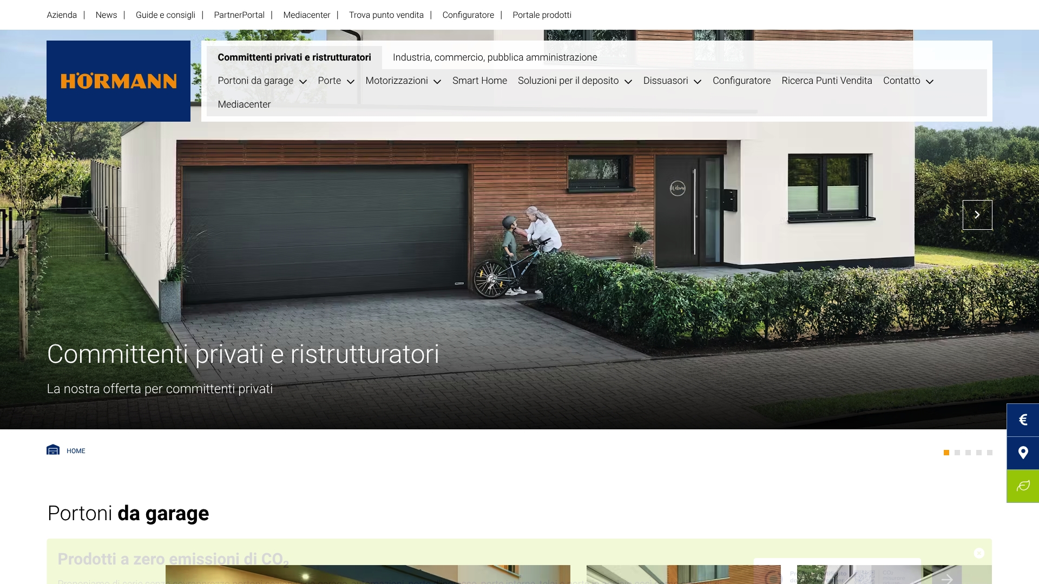Select the green eco leaf sidebar icon
This screenshot has width=1039, height=584.
[x=1022, y=486]
